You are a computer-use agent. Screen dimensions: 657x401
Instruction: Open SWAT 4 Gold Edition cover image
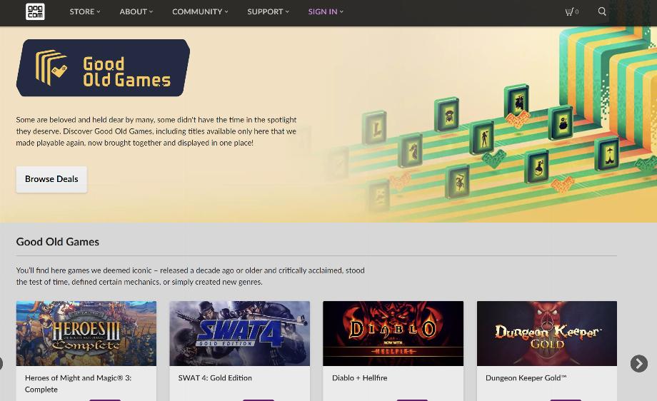point(240,333)
